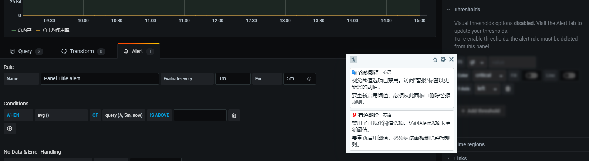Click the Youdao (有道翻译) logo icon
This screenshot has width=589, height=161.
pos(354,115)
